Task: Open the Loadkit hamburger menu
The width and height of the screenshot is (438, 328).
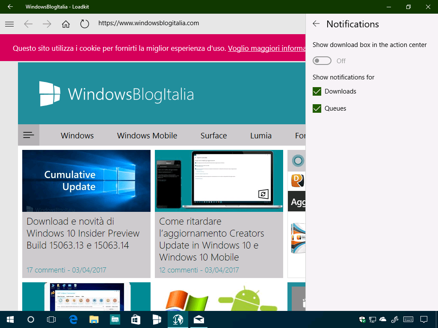Action: [x=9, y=24]
